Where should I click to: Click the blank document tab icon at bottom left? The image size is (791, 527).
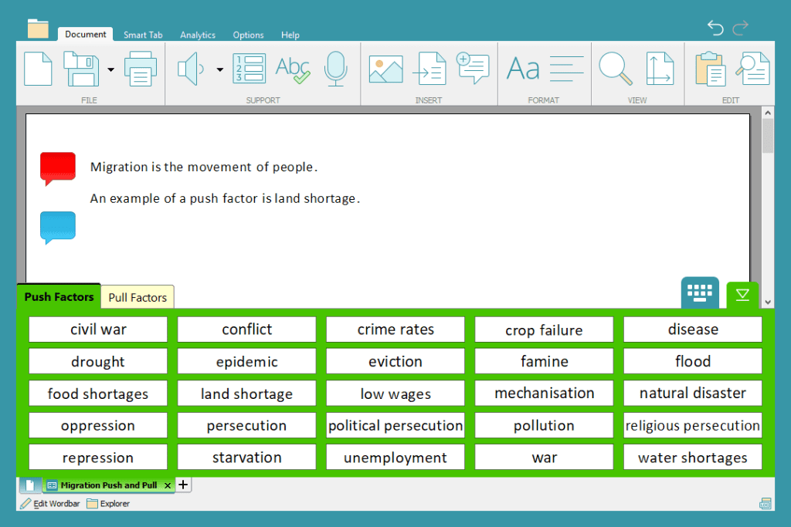pos(30,485)
